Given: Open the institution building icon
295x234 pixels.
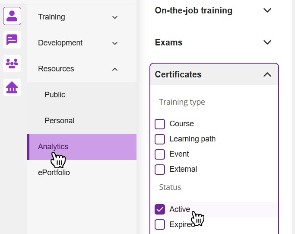Looking at the screenshot, I should tap(12, 87).
